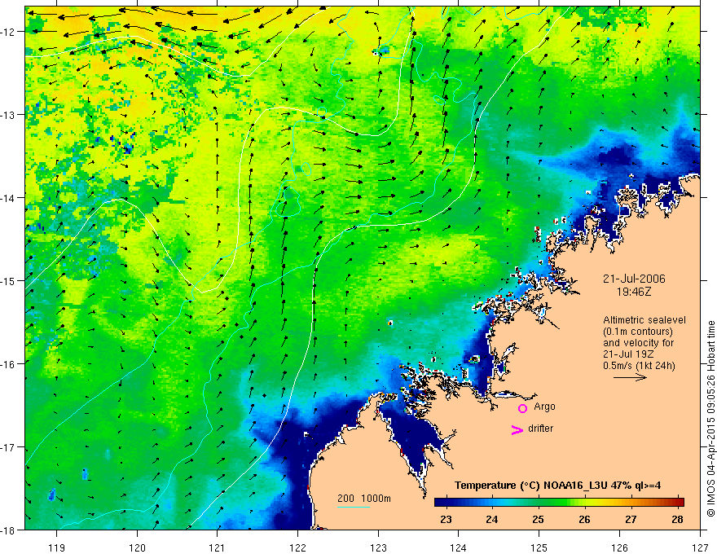The image size is (717, 554).
Task: Click latitude axis label '-15'
Action: pyautogui.click(x=8, y=281)
